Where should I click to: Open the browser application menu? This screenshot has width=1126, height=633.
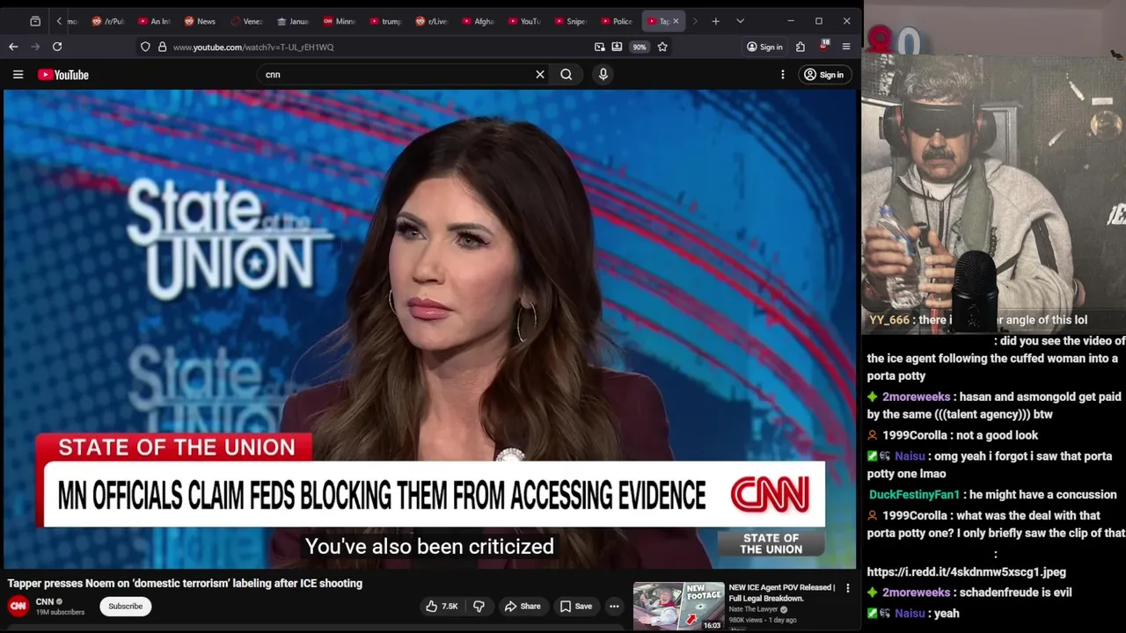coord(846,47)
